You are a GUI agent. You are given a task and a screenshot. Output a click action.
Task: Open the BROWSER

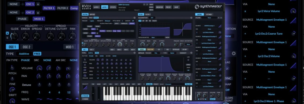pyautogui.click(x=160, y=7)
